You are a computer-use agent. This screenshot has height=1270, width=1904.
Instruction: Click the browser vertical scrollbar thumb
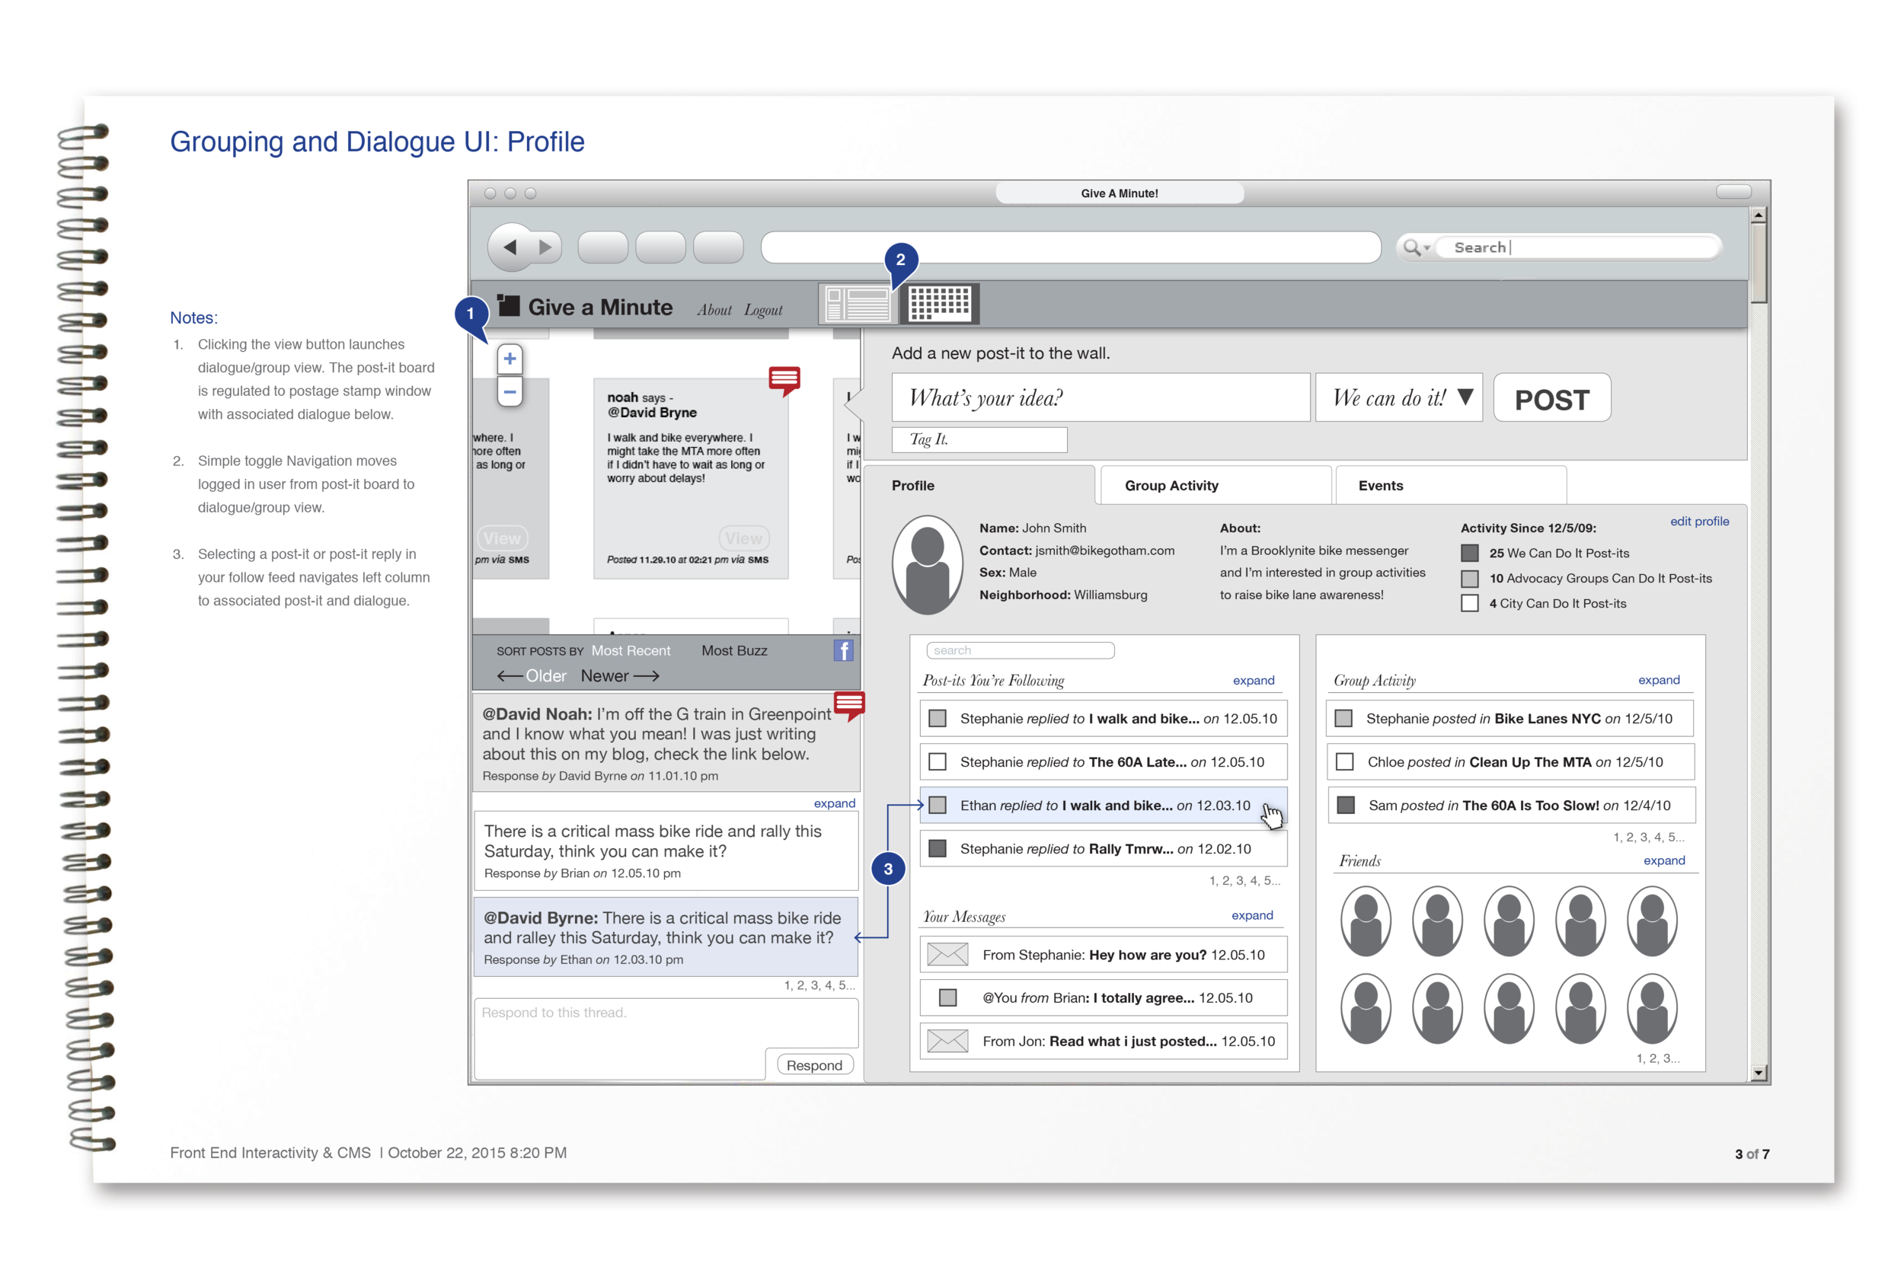[1759, 263]
